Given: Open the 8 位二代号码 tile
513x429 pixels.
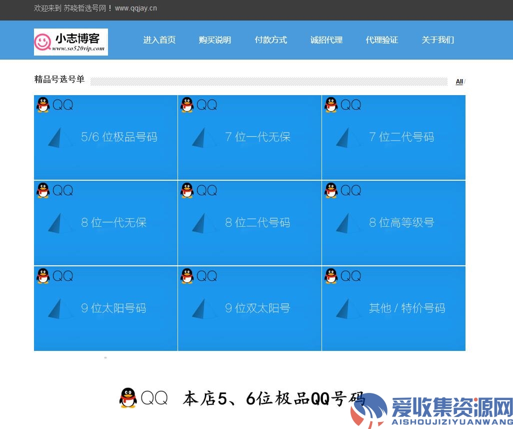Looking at the screenshot, I should tap(249, 223).
